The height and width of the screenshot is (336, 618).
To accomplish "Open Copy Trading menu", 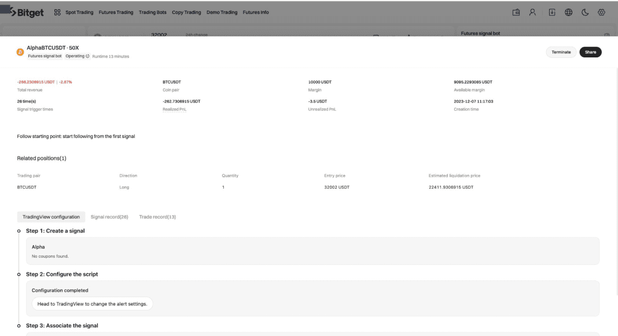I will [x=186, y=13].
